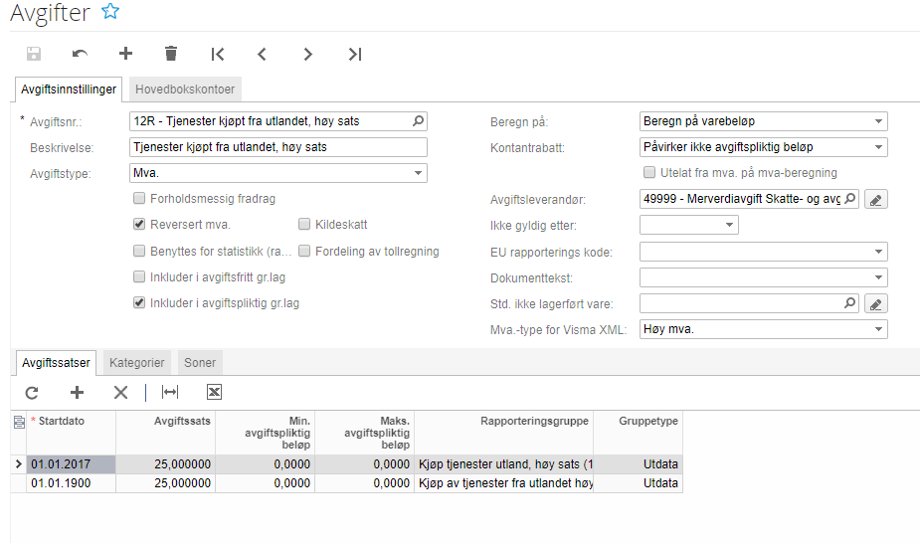Expand EU rapporterings kode dropdown
Screen dimensions: 920x543
[x=878, y=252]
